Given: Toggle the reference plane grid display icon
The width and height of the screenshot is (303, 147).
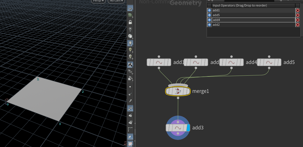Looking at the screenshot, I should (130, 8).
